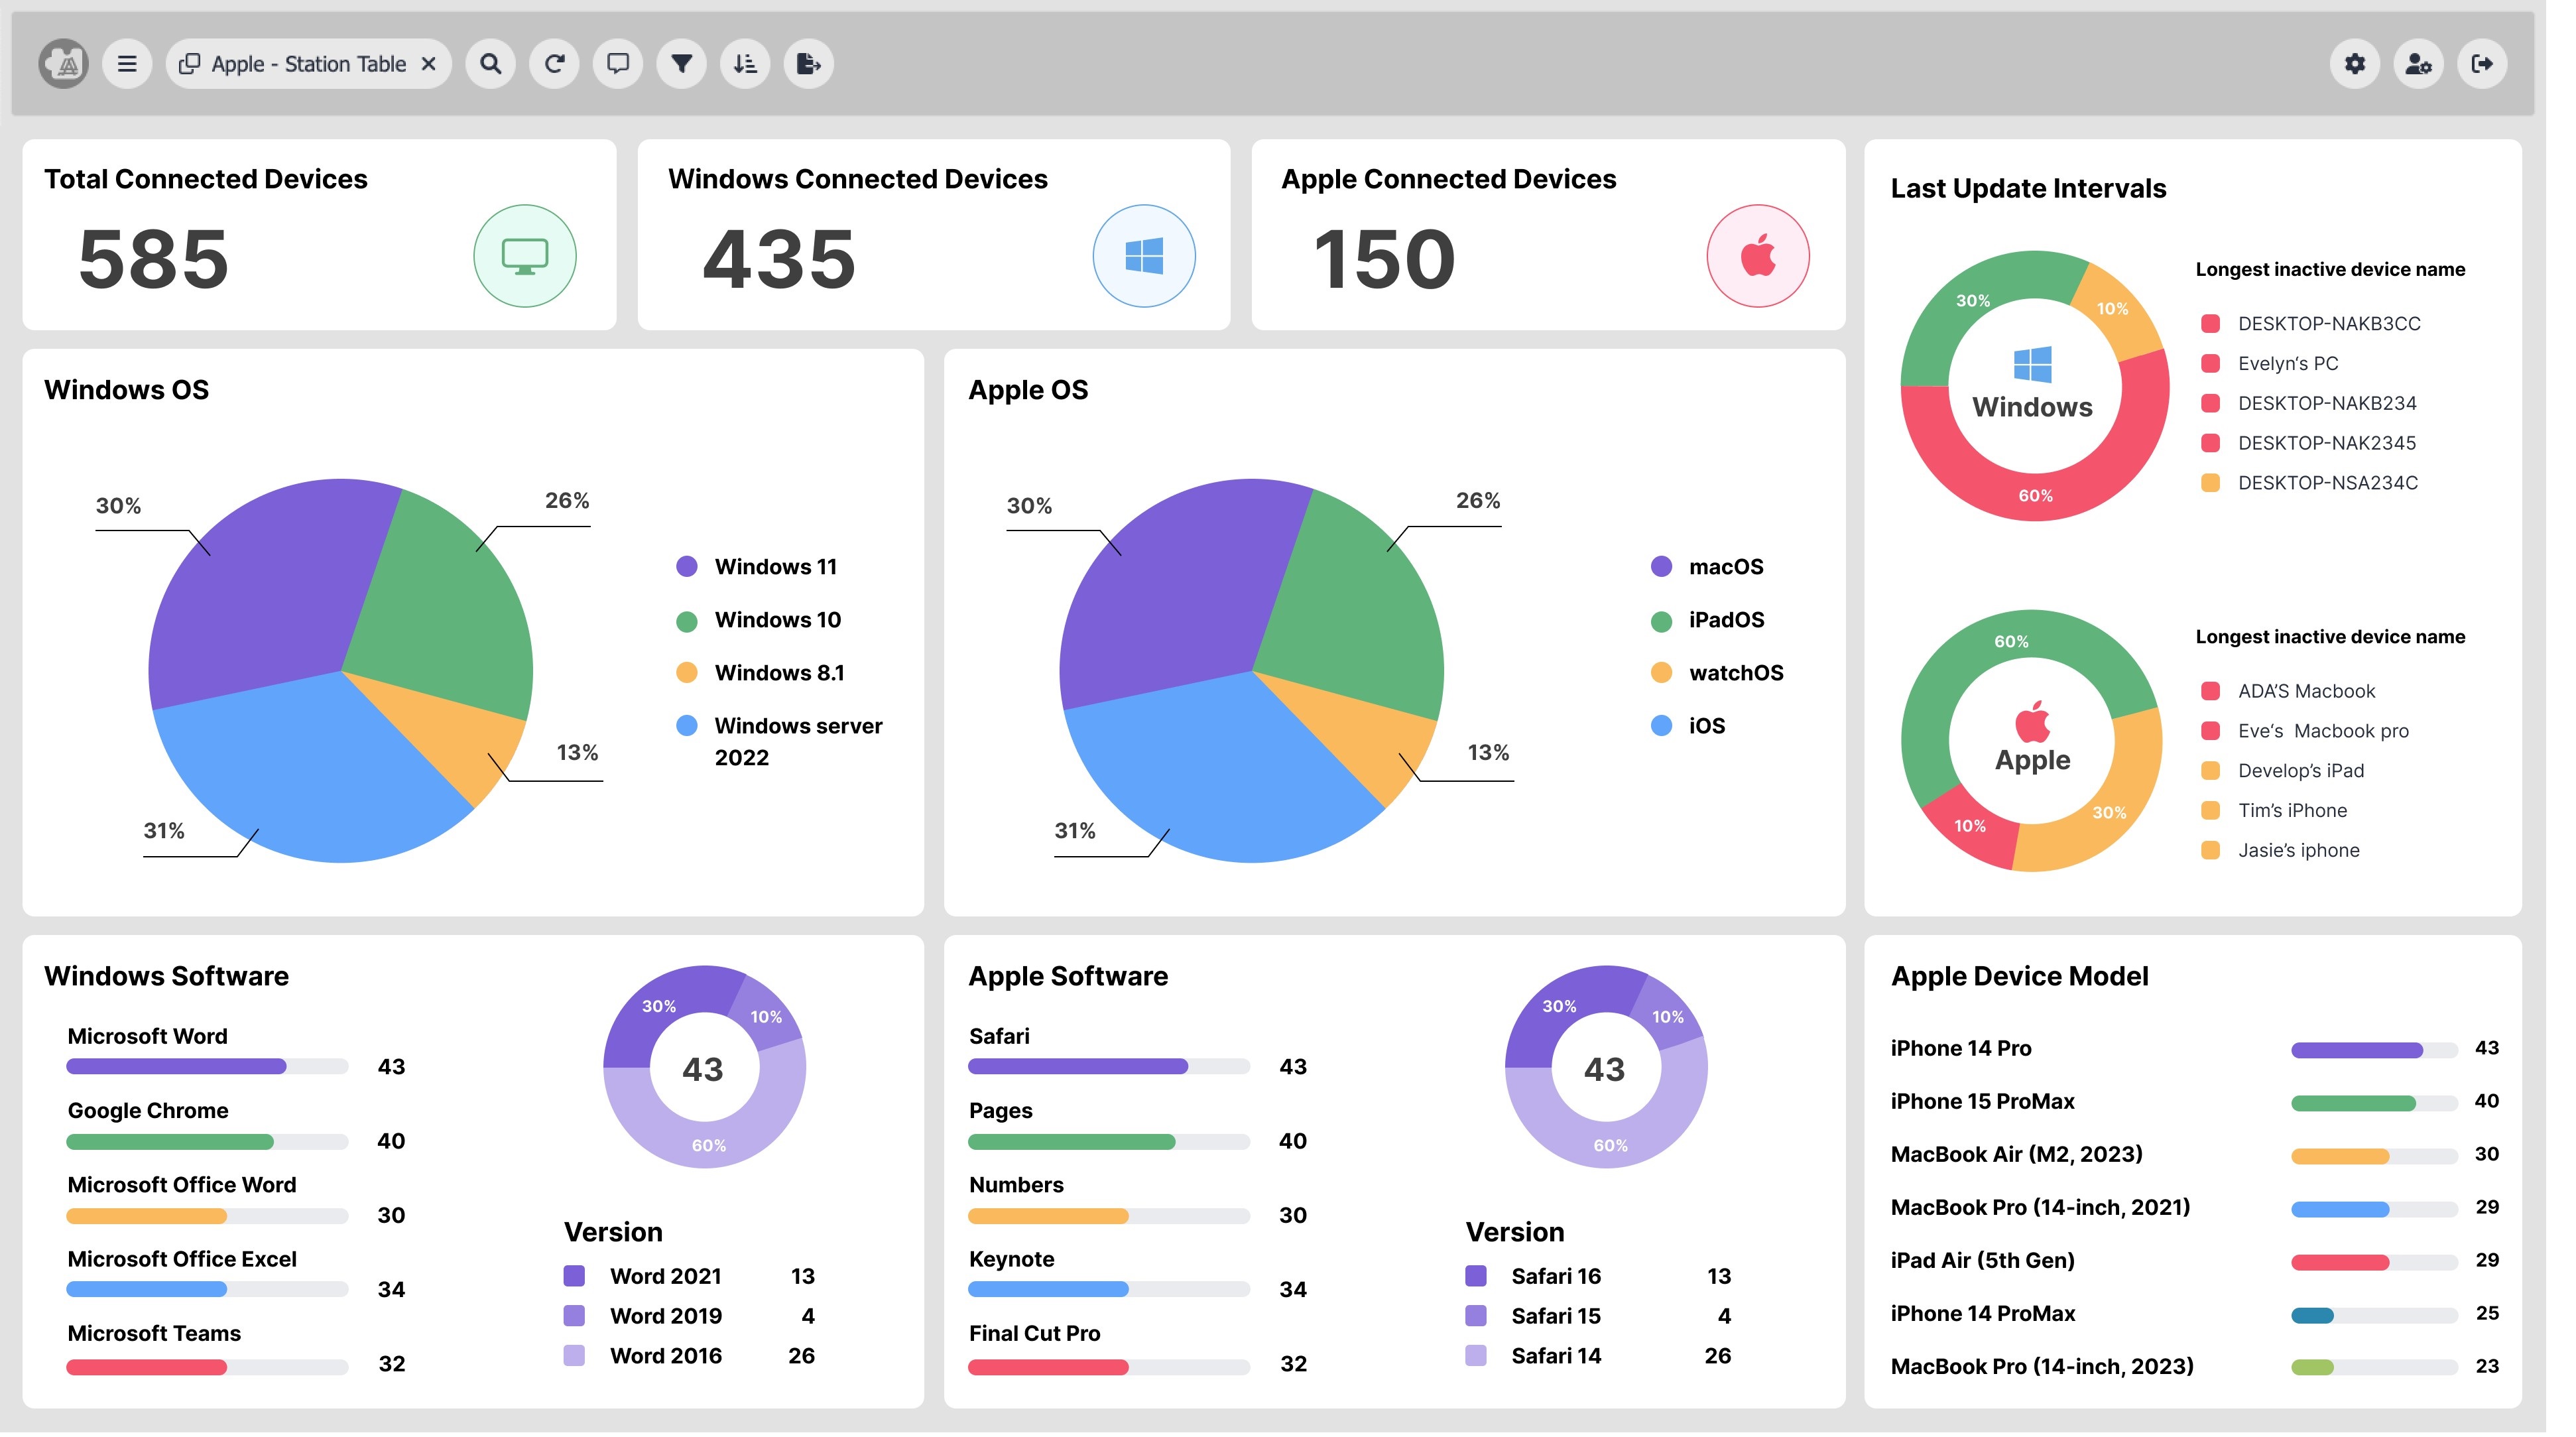The height and width of the screenshot is (1437, 2576).
Task: Select DESKTOP-NAKB234 device name
Action: click(x=2327, y=404)
